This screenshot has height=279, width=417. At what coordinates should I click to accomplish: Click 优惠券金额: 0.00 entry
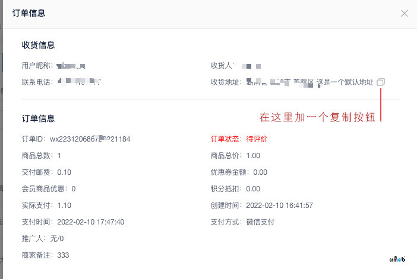pos(239,172)
